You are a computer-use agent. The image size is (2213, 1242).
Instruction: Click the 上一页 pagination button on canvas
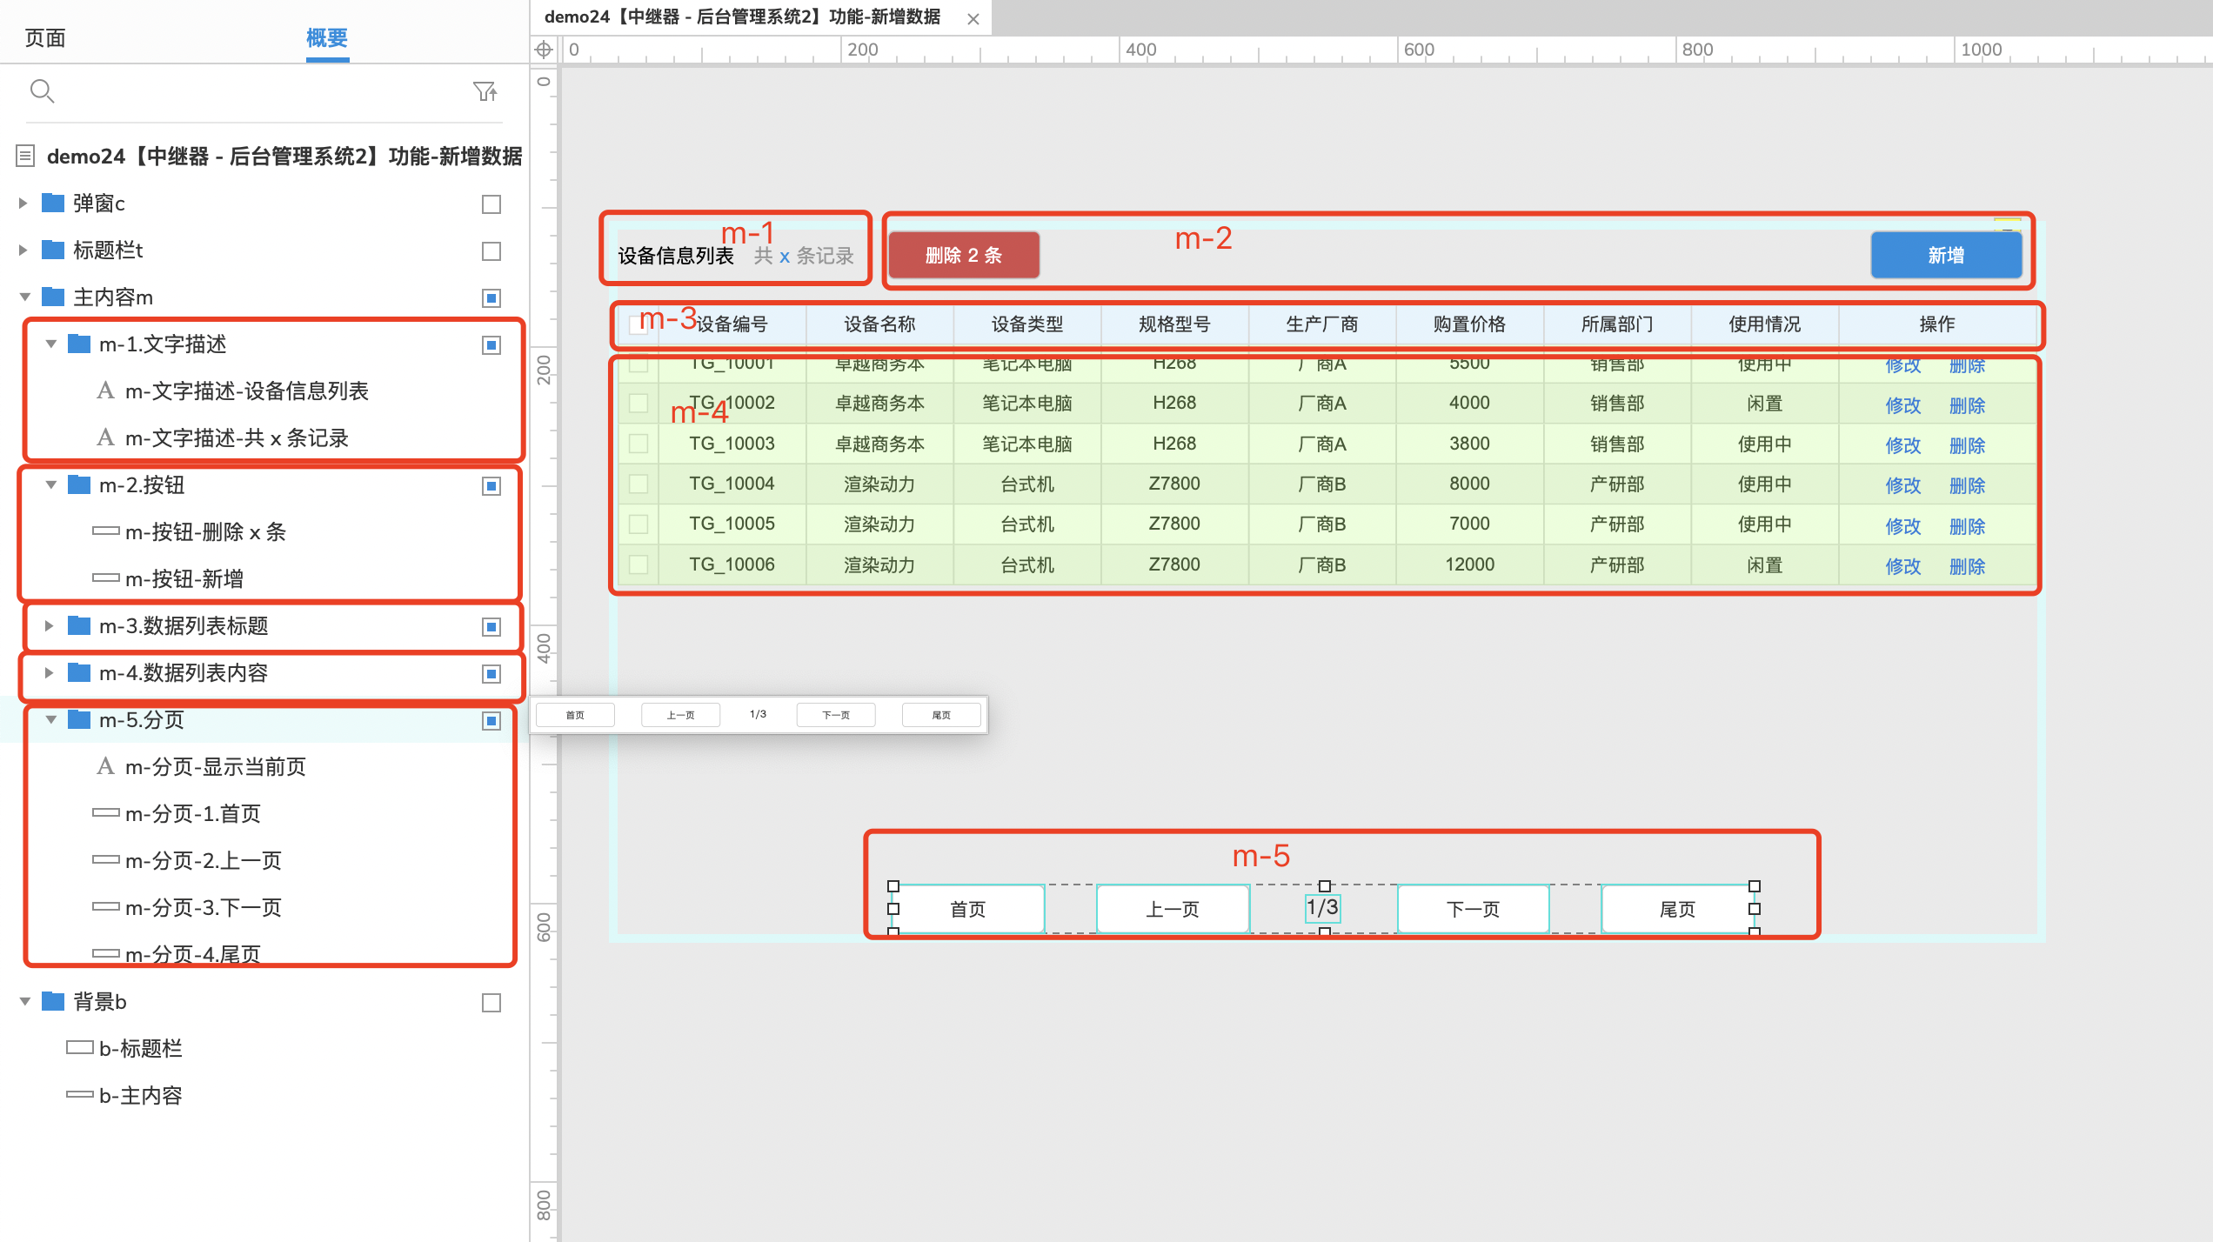[x=1173, y=909]
